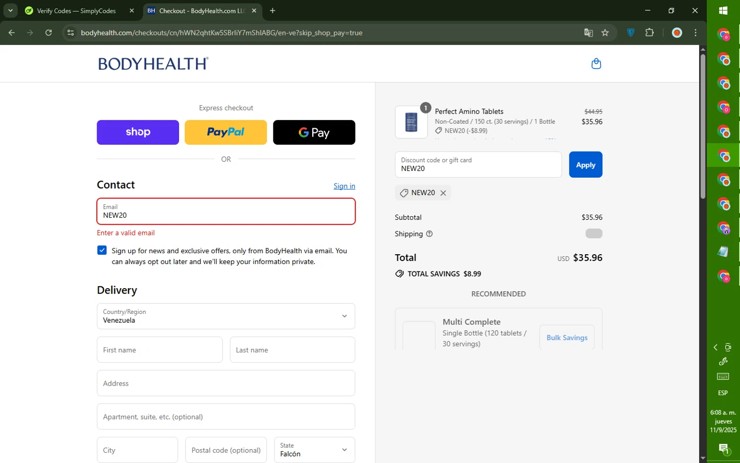
Task: Click the BodyHealth logo
Action: coord(153,64)
